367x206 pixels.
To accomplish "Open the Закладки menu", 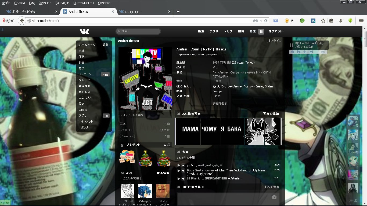I will click(62, 3).
